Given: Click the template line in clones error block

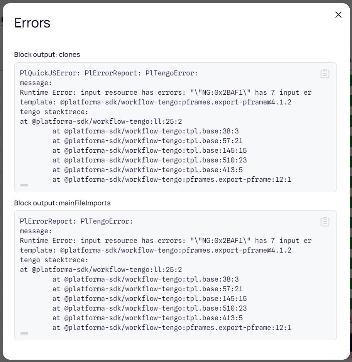Looking at the screenshot, I should point(156,102).
